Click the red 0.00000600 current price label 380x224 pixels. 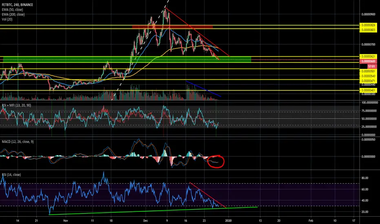click(368, 61)
